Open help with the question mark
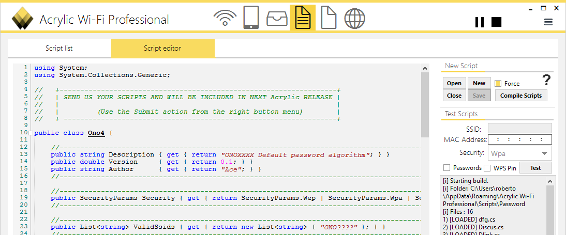566x235 pixels. click(547, 81)
